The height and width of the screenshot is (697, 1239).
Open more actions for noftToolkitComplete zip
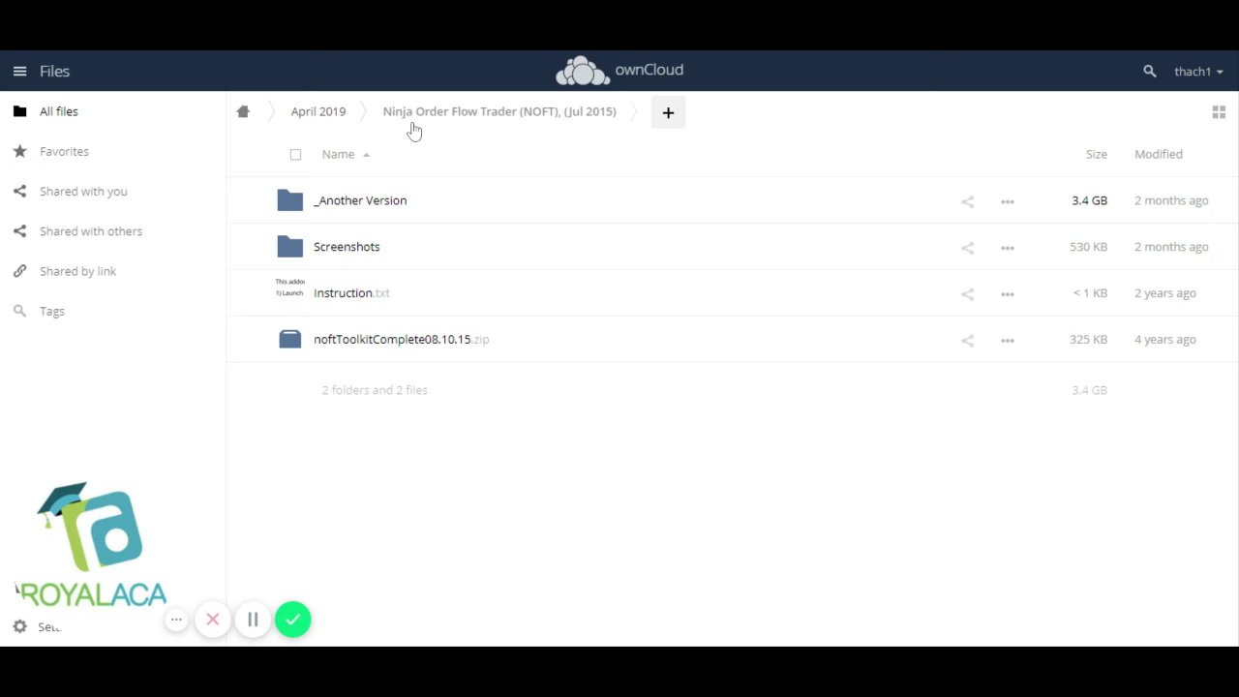(1008, 341)
